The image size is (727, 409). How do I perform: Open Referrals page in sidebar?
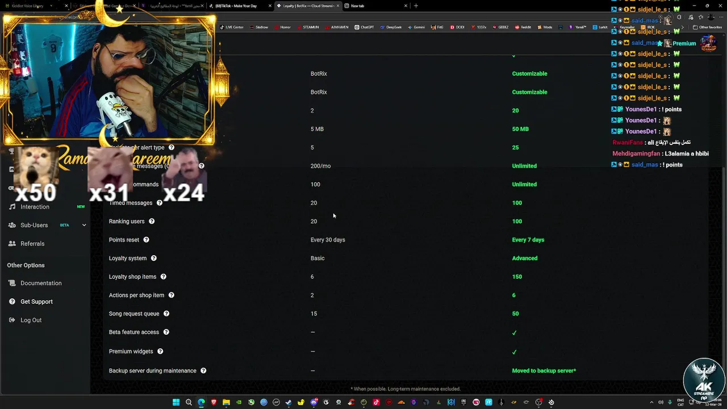[x=32, y=244]
